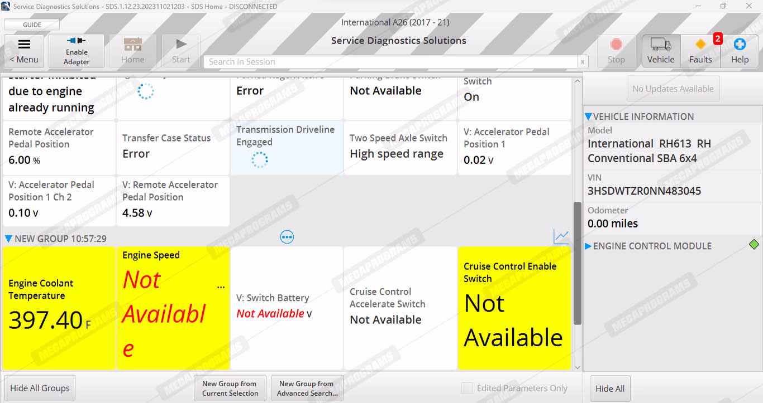Collapse the VEHICLE INFORMATION section
The width and height of the screenshot is (763, 403).
[588, 116]
